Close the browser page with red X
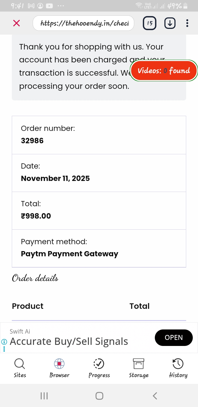Image resolution: width=198 pixels, height=407 pixels. coord(16,23)
